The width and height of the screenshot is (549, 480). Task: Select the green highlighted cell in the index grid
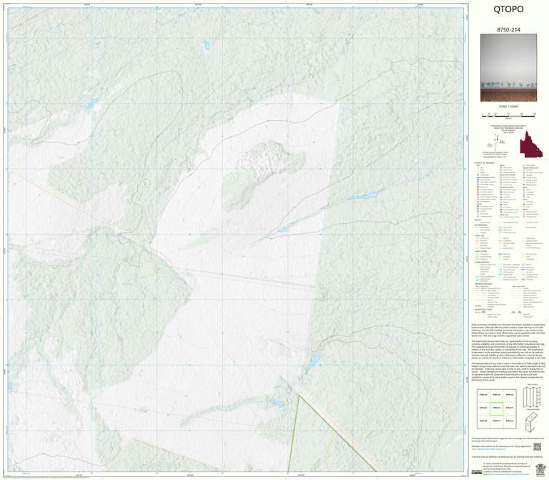pyautogui.click(x=496, y=408)
